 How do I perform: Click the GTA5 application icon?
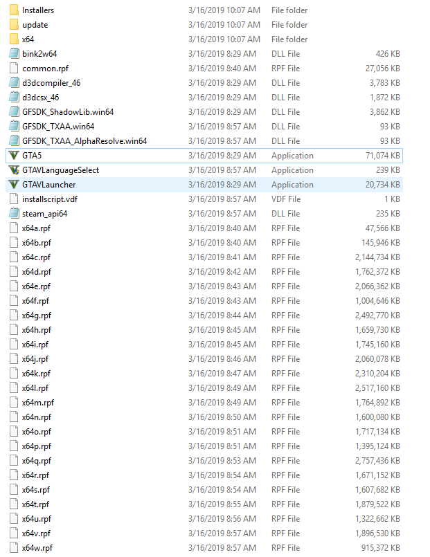(x=14, y=156)
